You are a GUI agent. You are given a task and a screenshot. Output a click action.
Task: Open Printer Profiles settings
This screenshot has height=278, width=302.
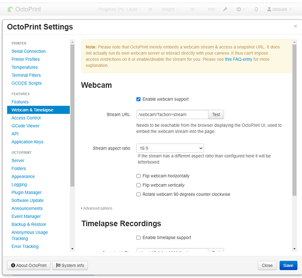26,59
